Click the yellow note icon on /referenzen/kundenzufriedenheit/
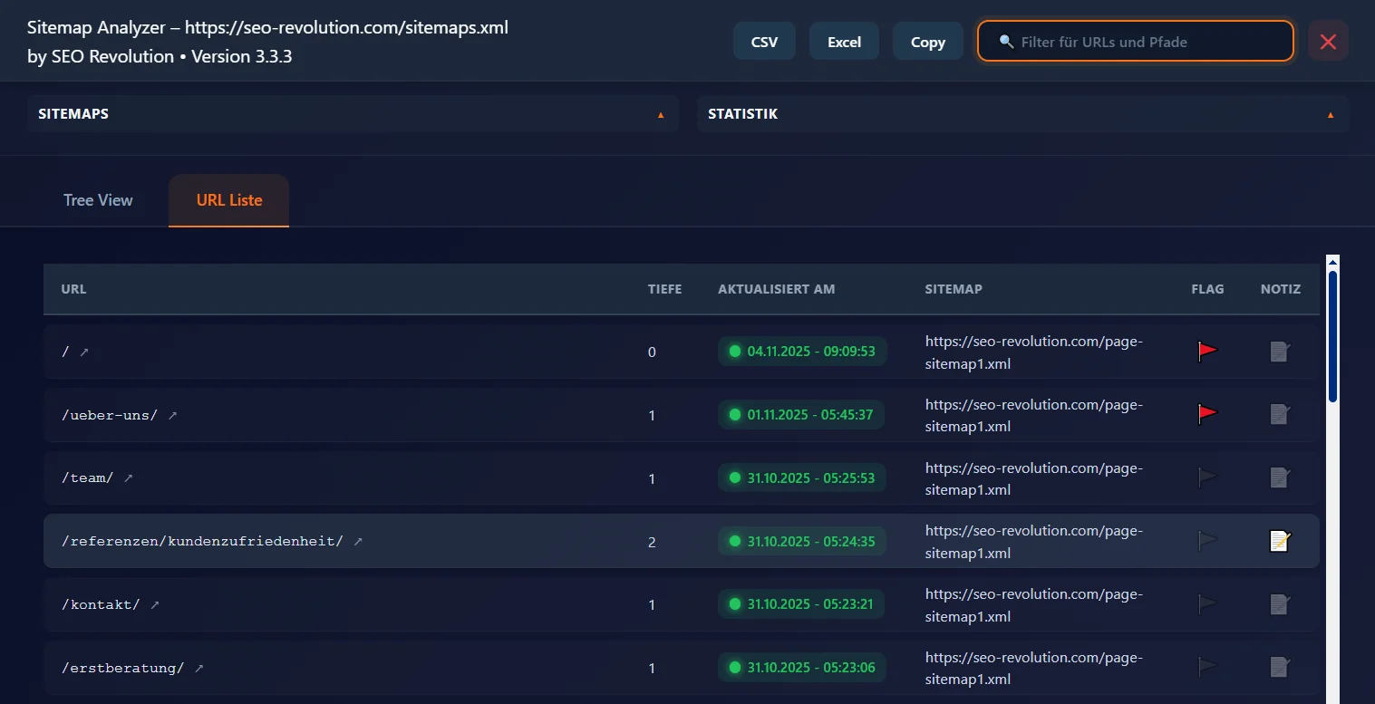This screenshot has width=1375, height=704. point(1279,541)
